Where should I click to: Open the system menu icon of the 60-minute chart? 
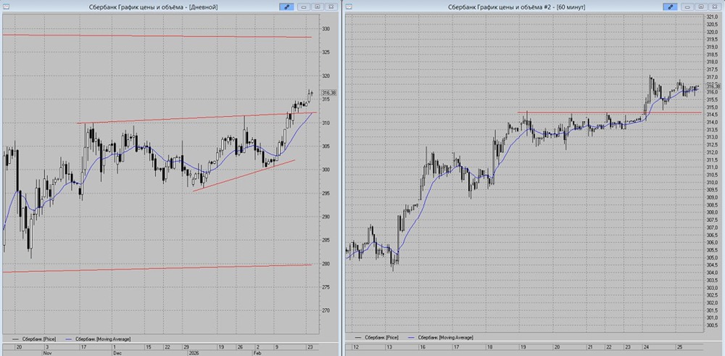click(349, 7)
